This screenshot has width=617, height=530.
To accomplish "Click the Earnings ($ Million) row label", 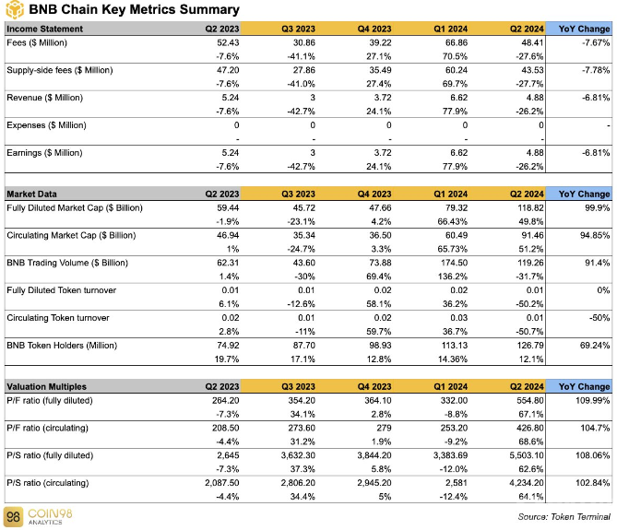I will pos(44,153).
